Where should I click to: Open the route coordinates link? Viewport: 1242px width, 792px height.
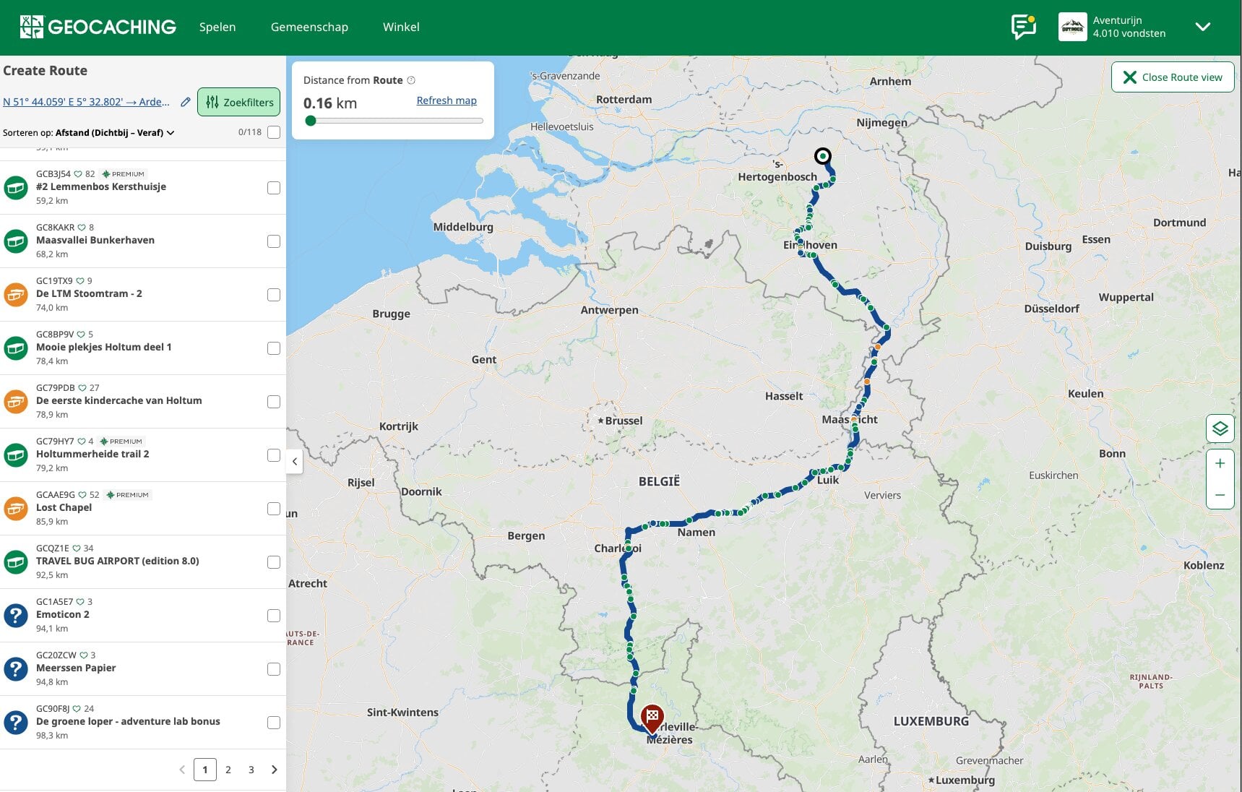(87, 102)
